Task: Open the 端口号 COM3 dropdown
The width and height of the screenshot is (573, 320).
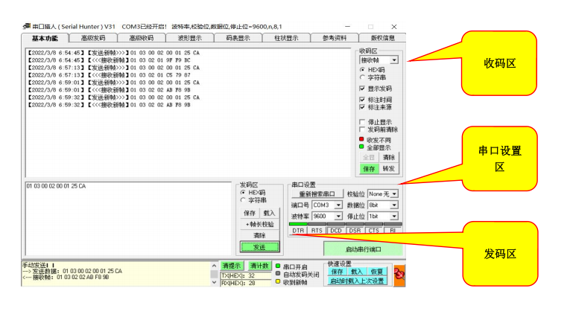Action: point(338,205)
